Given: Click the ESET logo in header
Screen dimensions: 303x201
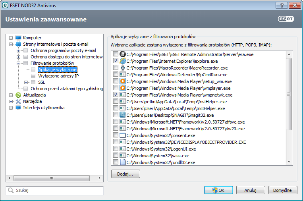Looking at the screenshot, I should tap(286, 19).
